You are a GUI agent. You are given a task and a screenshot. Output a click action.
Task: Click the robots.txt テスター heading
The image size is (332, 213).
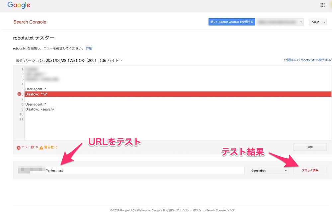(34, 38)
